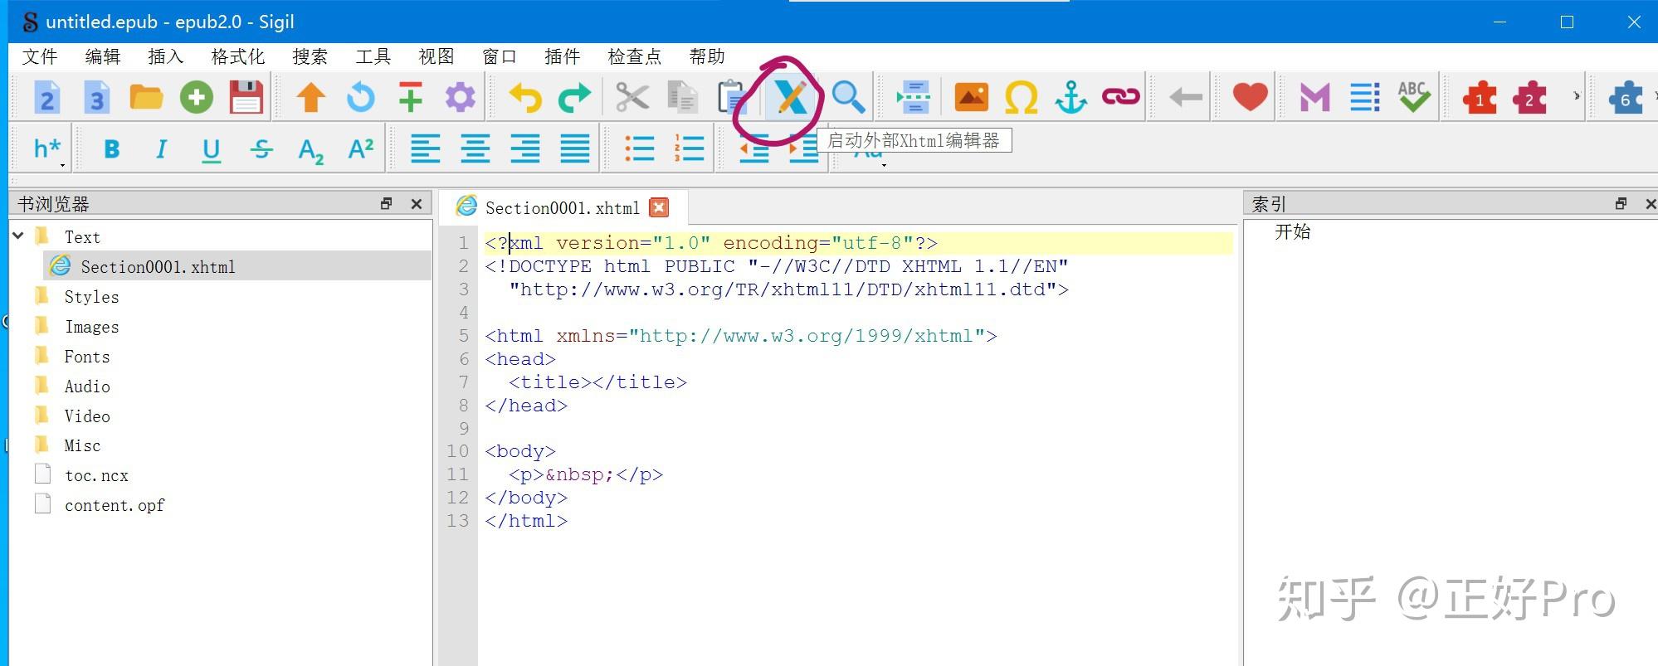Open Find and Replace magnifier
1658x666 pixels.
pos(848,97)
